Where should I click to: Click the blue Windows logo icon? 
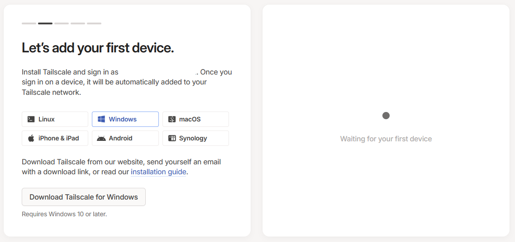pyautogui.click(x=101, y=119)
